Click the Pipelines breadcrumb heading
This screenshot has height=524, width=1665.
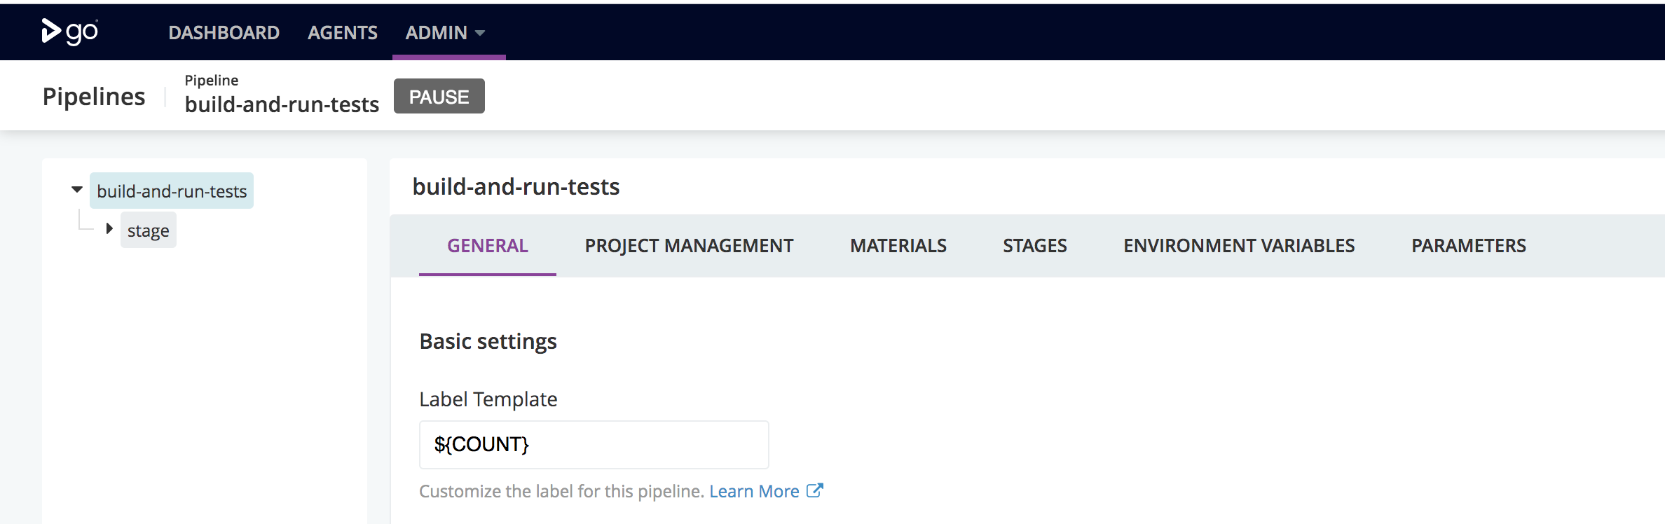pyautogui.click(x=94, y=97)
